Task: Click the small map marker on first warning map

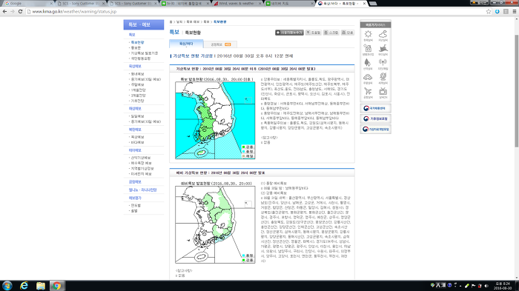Action: (x=248, y=99)
